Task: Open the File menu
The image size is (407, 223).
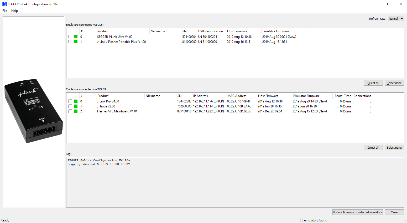Action: pyautogui.click(x=5, y=11)
